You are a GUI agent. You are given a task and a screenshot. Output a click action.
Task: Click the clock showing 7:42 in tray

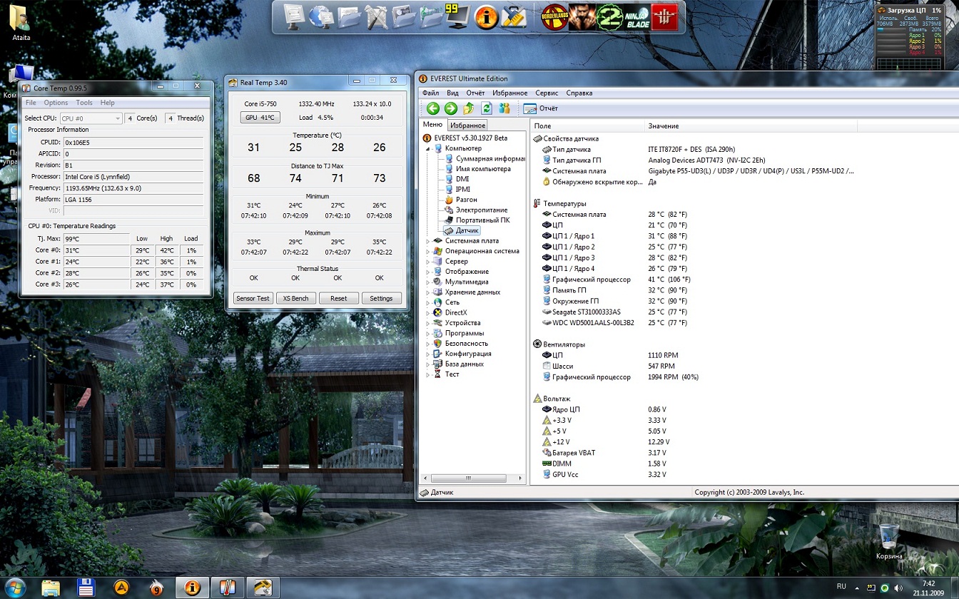coord(928,583)
